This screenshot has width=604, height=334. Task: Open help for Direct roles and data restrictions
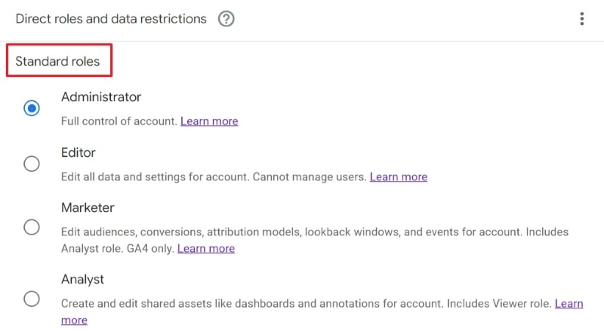coord(226,20)
